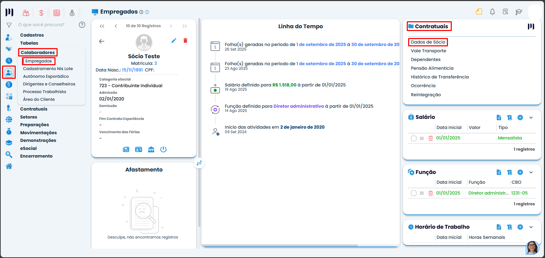
Task: Open Dependentes in Contratuais panel
Action: [426, 60]
